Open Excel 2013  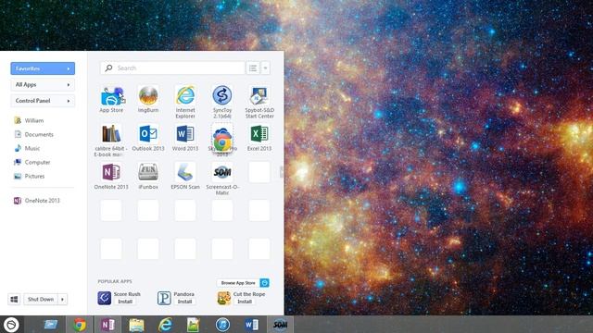(x=259, y=134)
